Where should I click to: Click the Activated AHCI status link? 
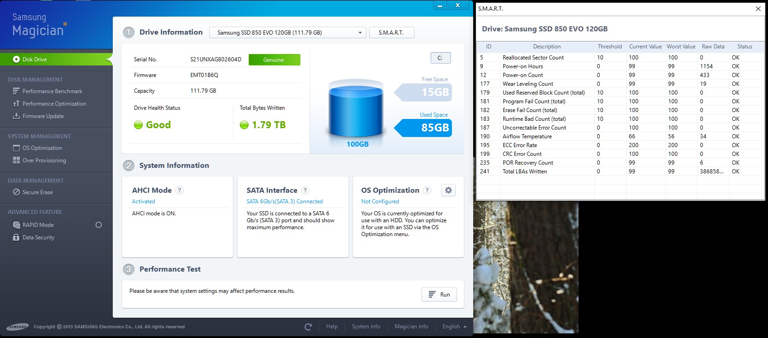[x=144, y=202]
